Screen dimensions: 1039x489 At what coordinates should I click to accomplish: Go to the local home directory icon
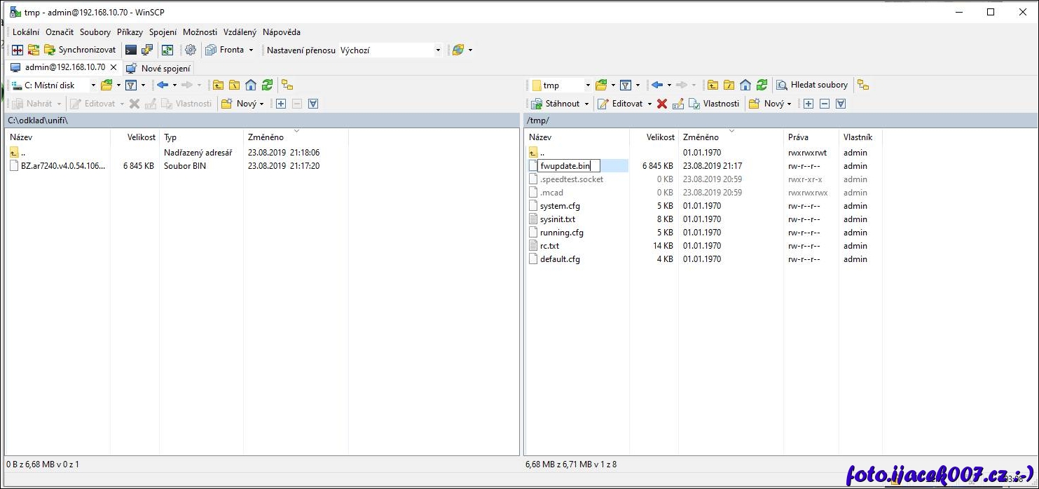(251, 85)
